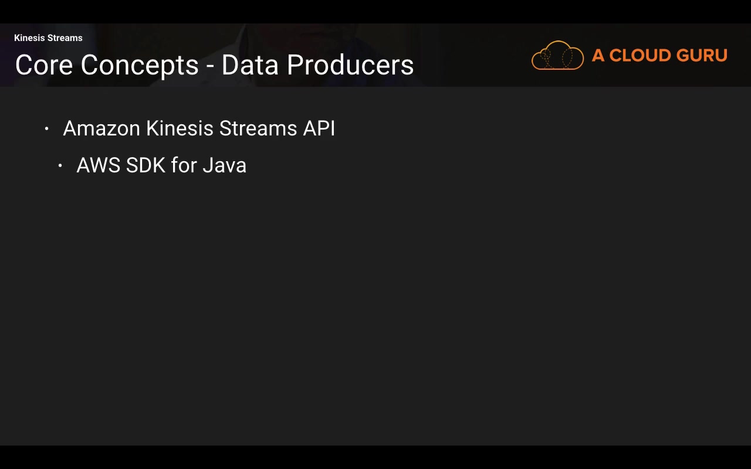The height and width of the screenshot is (469, 751).
Task: Click the black letterbox bar above the slide
Action: 375,11
